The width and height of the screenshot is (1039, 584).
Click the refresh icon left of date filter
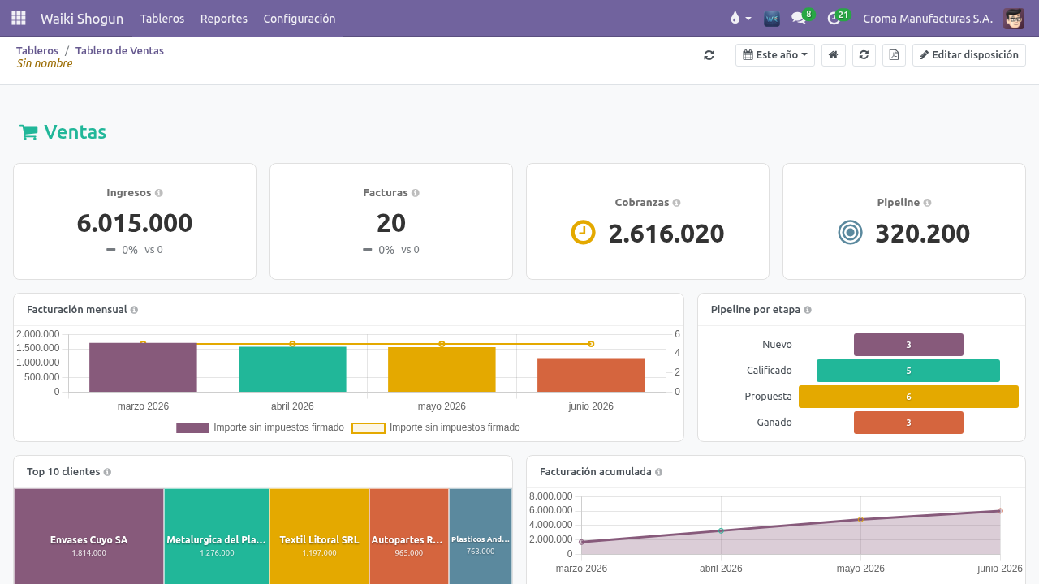click(709, 55)
